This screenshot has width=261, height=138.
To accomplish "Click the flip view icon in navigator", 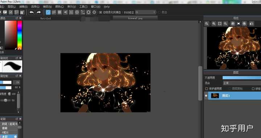I will (252, 24).
